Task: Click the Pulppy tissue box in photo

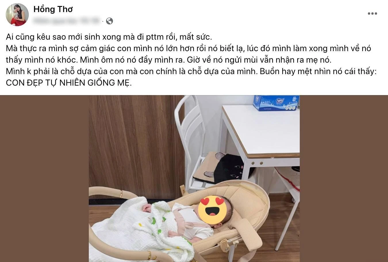Action: pyautogui.click(x=275, y=103)
